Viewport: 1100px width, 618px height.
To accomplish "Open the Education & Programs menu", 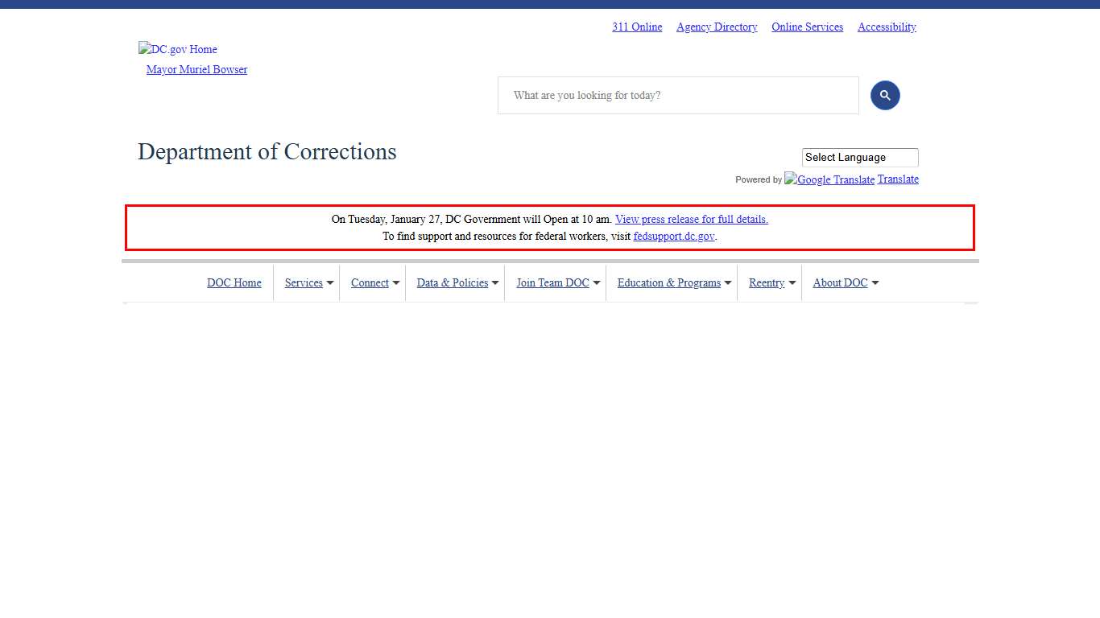I will (x=668, y=283).
